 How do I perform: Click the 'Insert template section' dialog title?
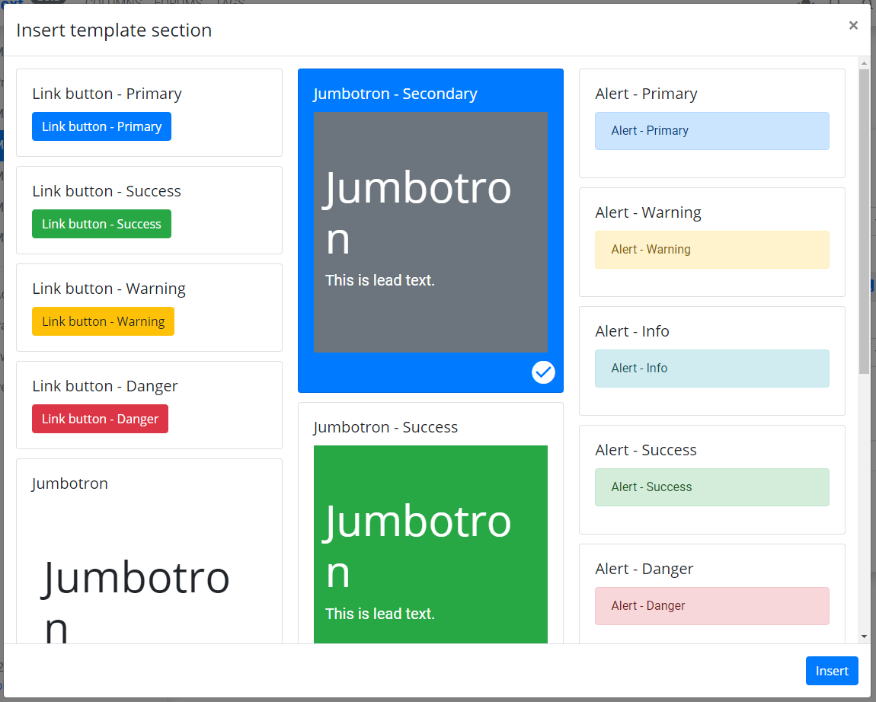114,30
